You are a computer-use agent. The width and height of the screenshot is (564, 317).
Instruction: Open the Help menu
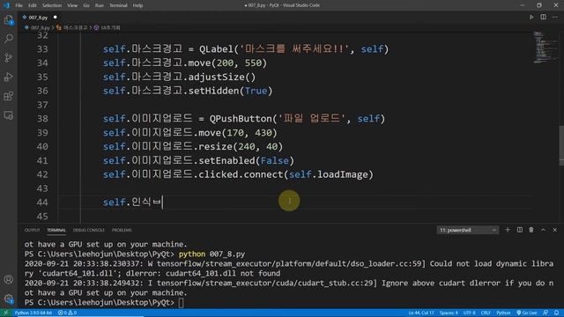(x=137, y=5)
